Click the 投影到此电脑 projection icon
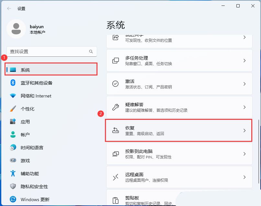Image resolution: width=261 pixels, height=206 pixels. (116, 154)
